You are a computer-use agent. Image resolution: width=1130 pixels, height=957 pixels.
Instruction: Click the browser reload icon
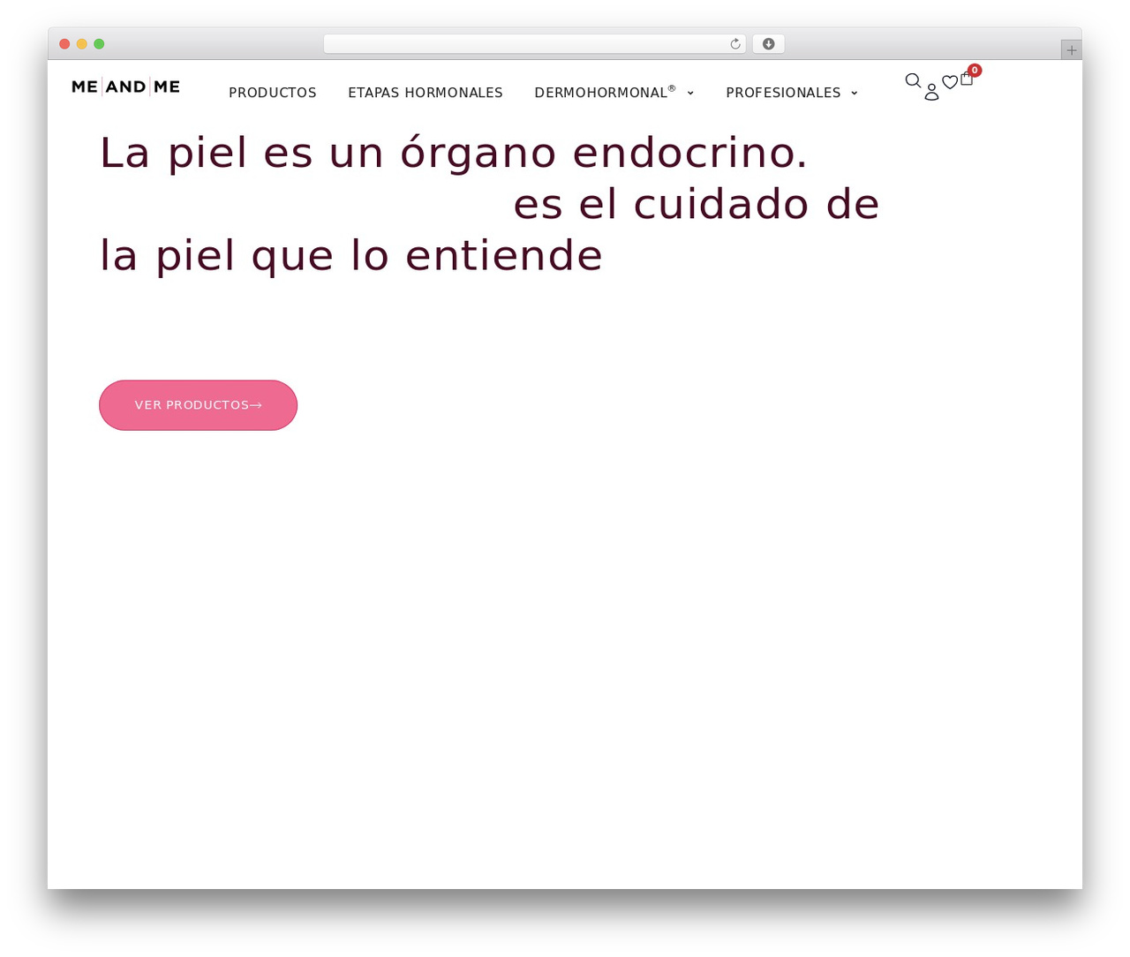point(735,44)
